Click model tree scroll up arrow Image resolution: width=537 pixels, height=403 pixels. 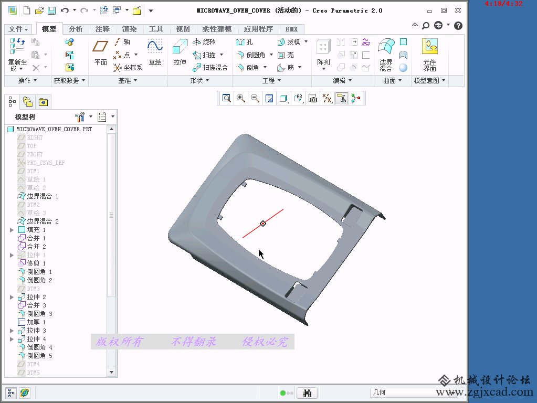click(x=111, y=129)
